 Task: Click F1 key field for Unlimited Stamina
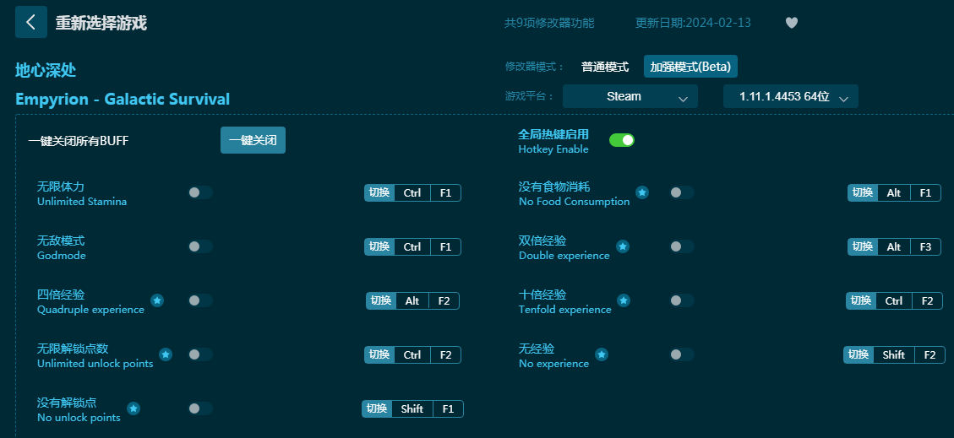point(445,193)
